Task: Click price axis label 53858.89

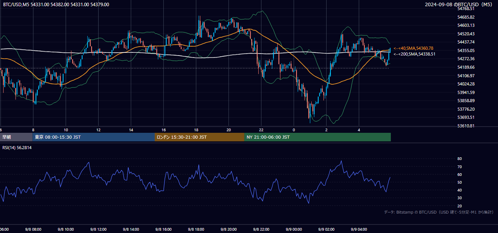Action: [x=466, y=101]
